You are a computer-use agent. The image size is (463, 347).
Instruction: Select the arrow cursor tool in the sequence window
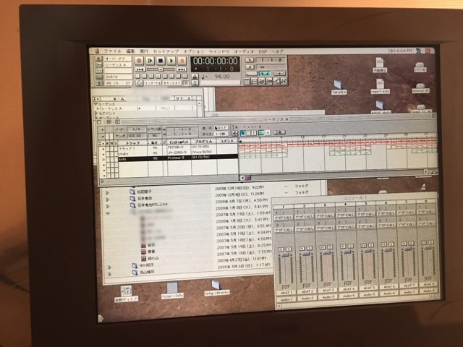click(242, 133)
